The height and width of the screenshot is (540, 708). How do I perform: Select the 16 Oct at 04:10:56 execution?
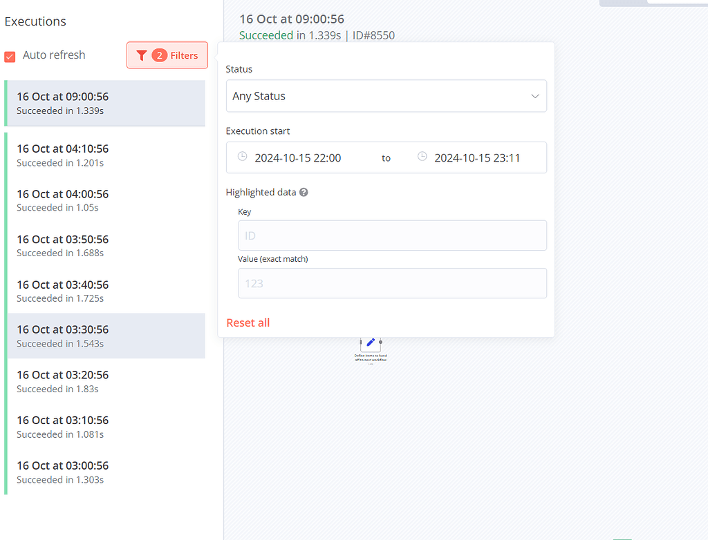coord(106,155)
